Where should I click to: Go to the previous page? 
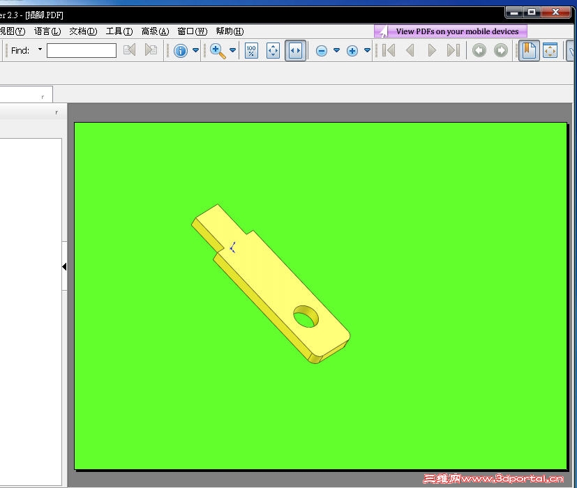pos(410,50)
